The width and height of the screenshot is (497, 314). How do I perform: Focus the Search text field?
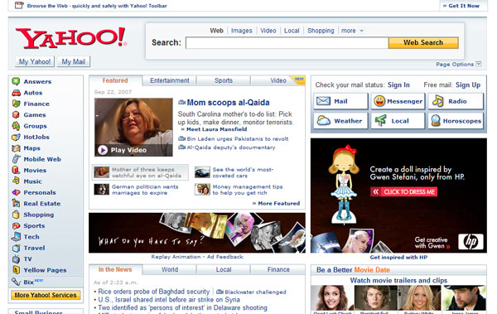pos(287,43)
